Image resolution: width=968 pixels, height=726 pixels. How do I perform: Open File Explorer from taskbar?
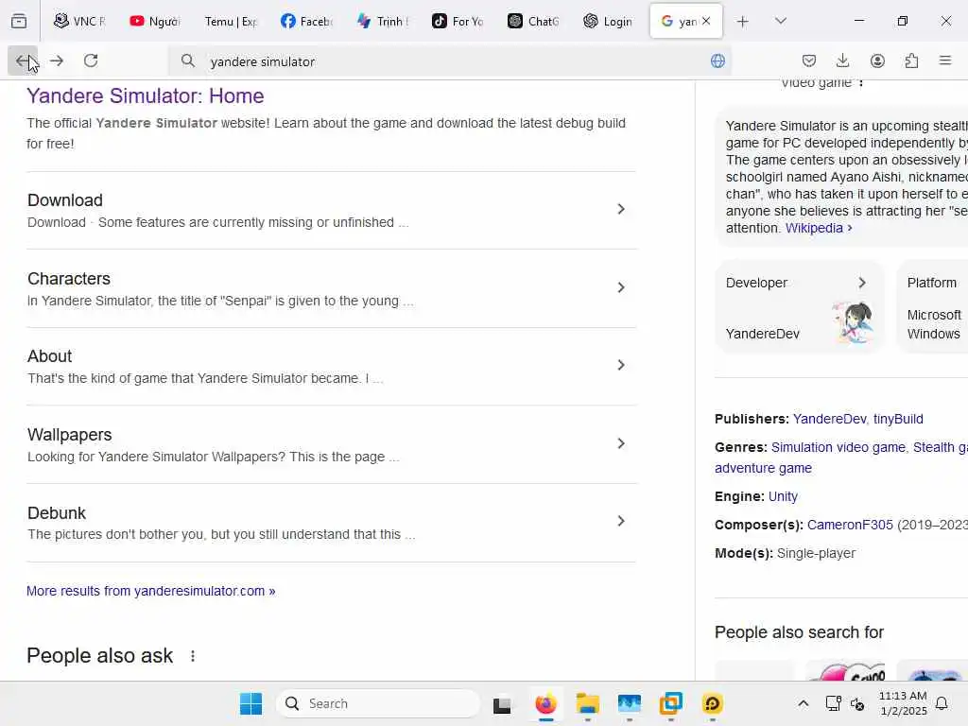(588, 703)
